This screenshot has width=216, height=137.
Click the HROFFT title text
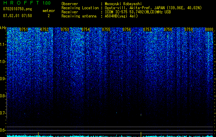click(x=21, y=3)
